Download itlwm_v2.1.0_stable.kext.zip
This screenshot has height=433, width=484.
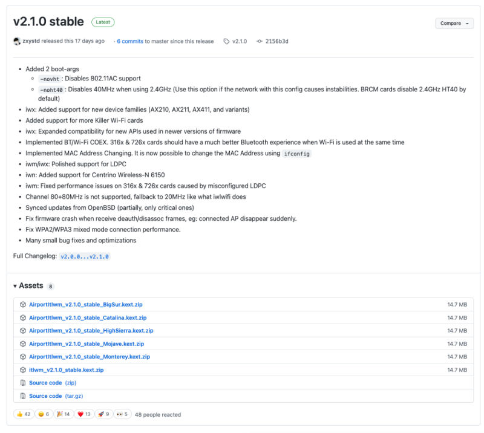[66, 370]
